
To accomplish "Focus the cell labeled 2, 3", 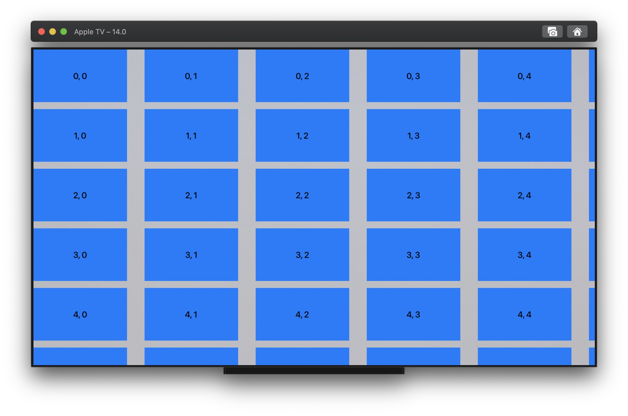I will pyautogui.click(x=413, y=195).
